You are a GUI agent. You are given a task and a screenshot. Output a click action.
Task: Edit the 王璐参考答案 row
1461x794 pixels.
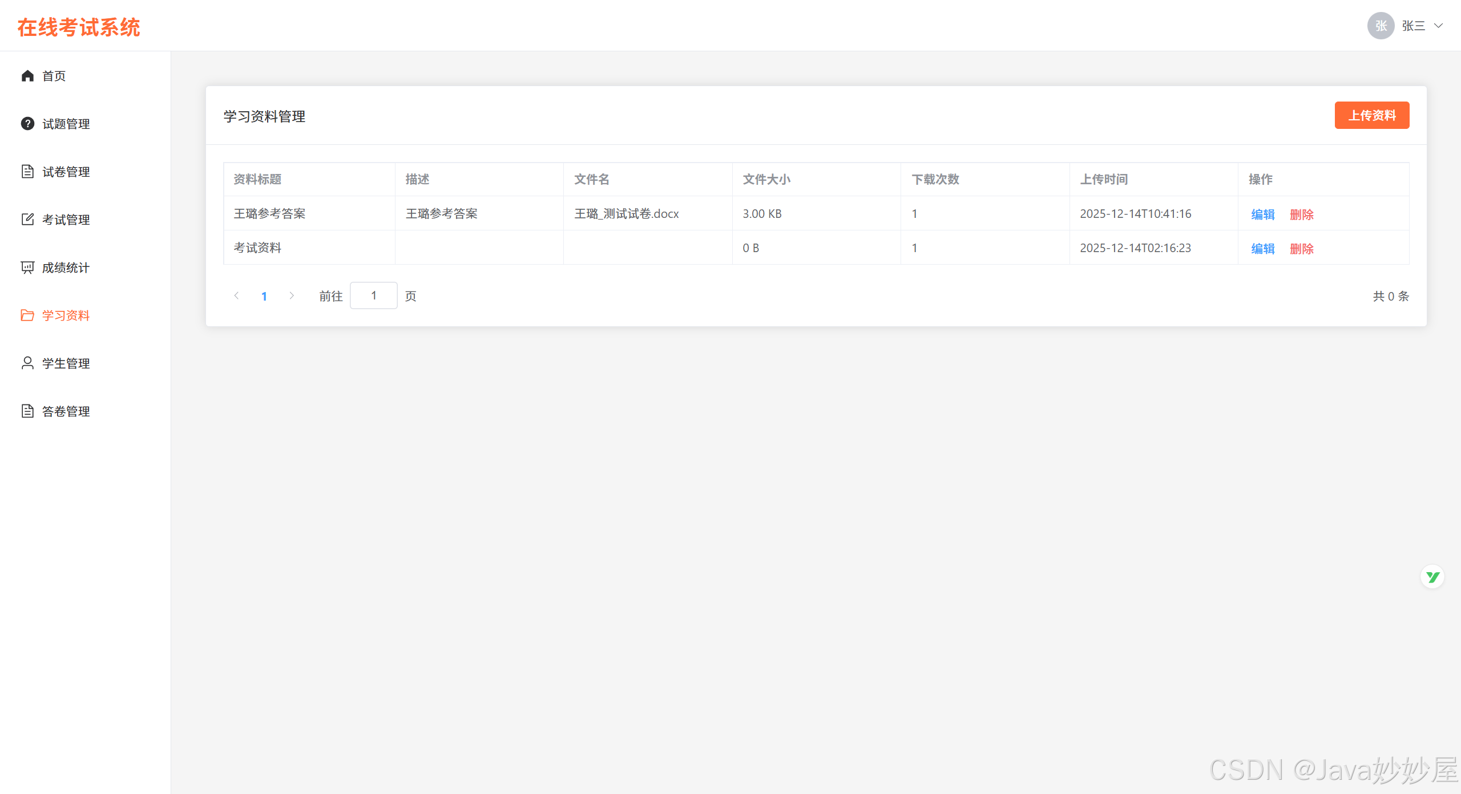[x=1262, y=214]
